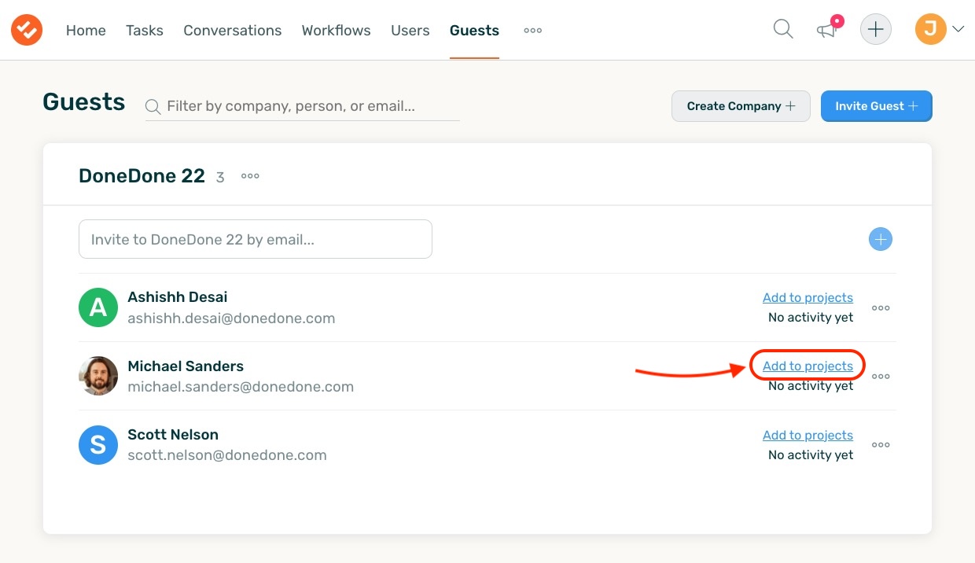Click Add to projects for Michael Sanders
This screenshot has width=975, height=563.
(x=808, y=366)
